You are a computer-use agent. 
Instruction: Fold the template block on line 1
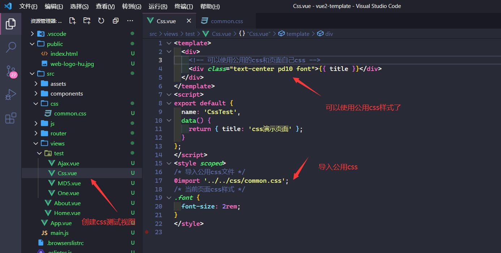click(169, 43)
